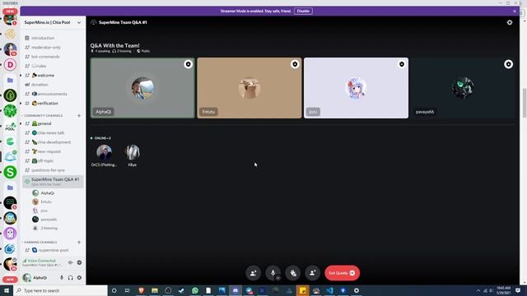
Task: Open the stage audience members button
Action: [x=253, y=273]
